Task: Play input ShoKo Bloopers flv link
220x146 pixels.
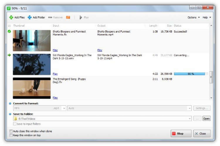Action: pos(55,50)
